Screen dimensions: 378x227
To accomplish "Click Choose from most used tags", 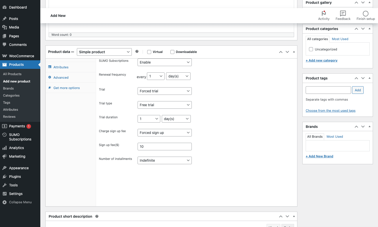I will tap(331, 110).
